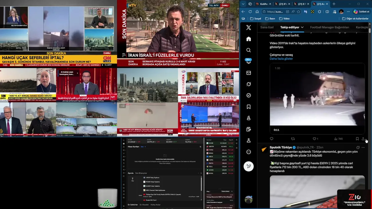This screenshot has height=209, width=372.
Task: Open browser extensions puzzle icon
Action: pyautogui.click(x=319, y=12)
